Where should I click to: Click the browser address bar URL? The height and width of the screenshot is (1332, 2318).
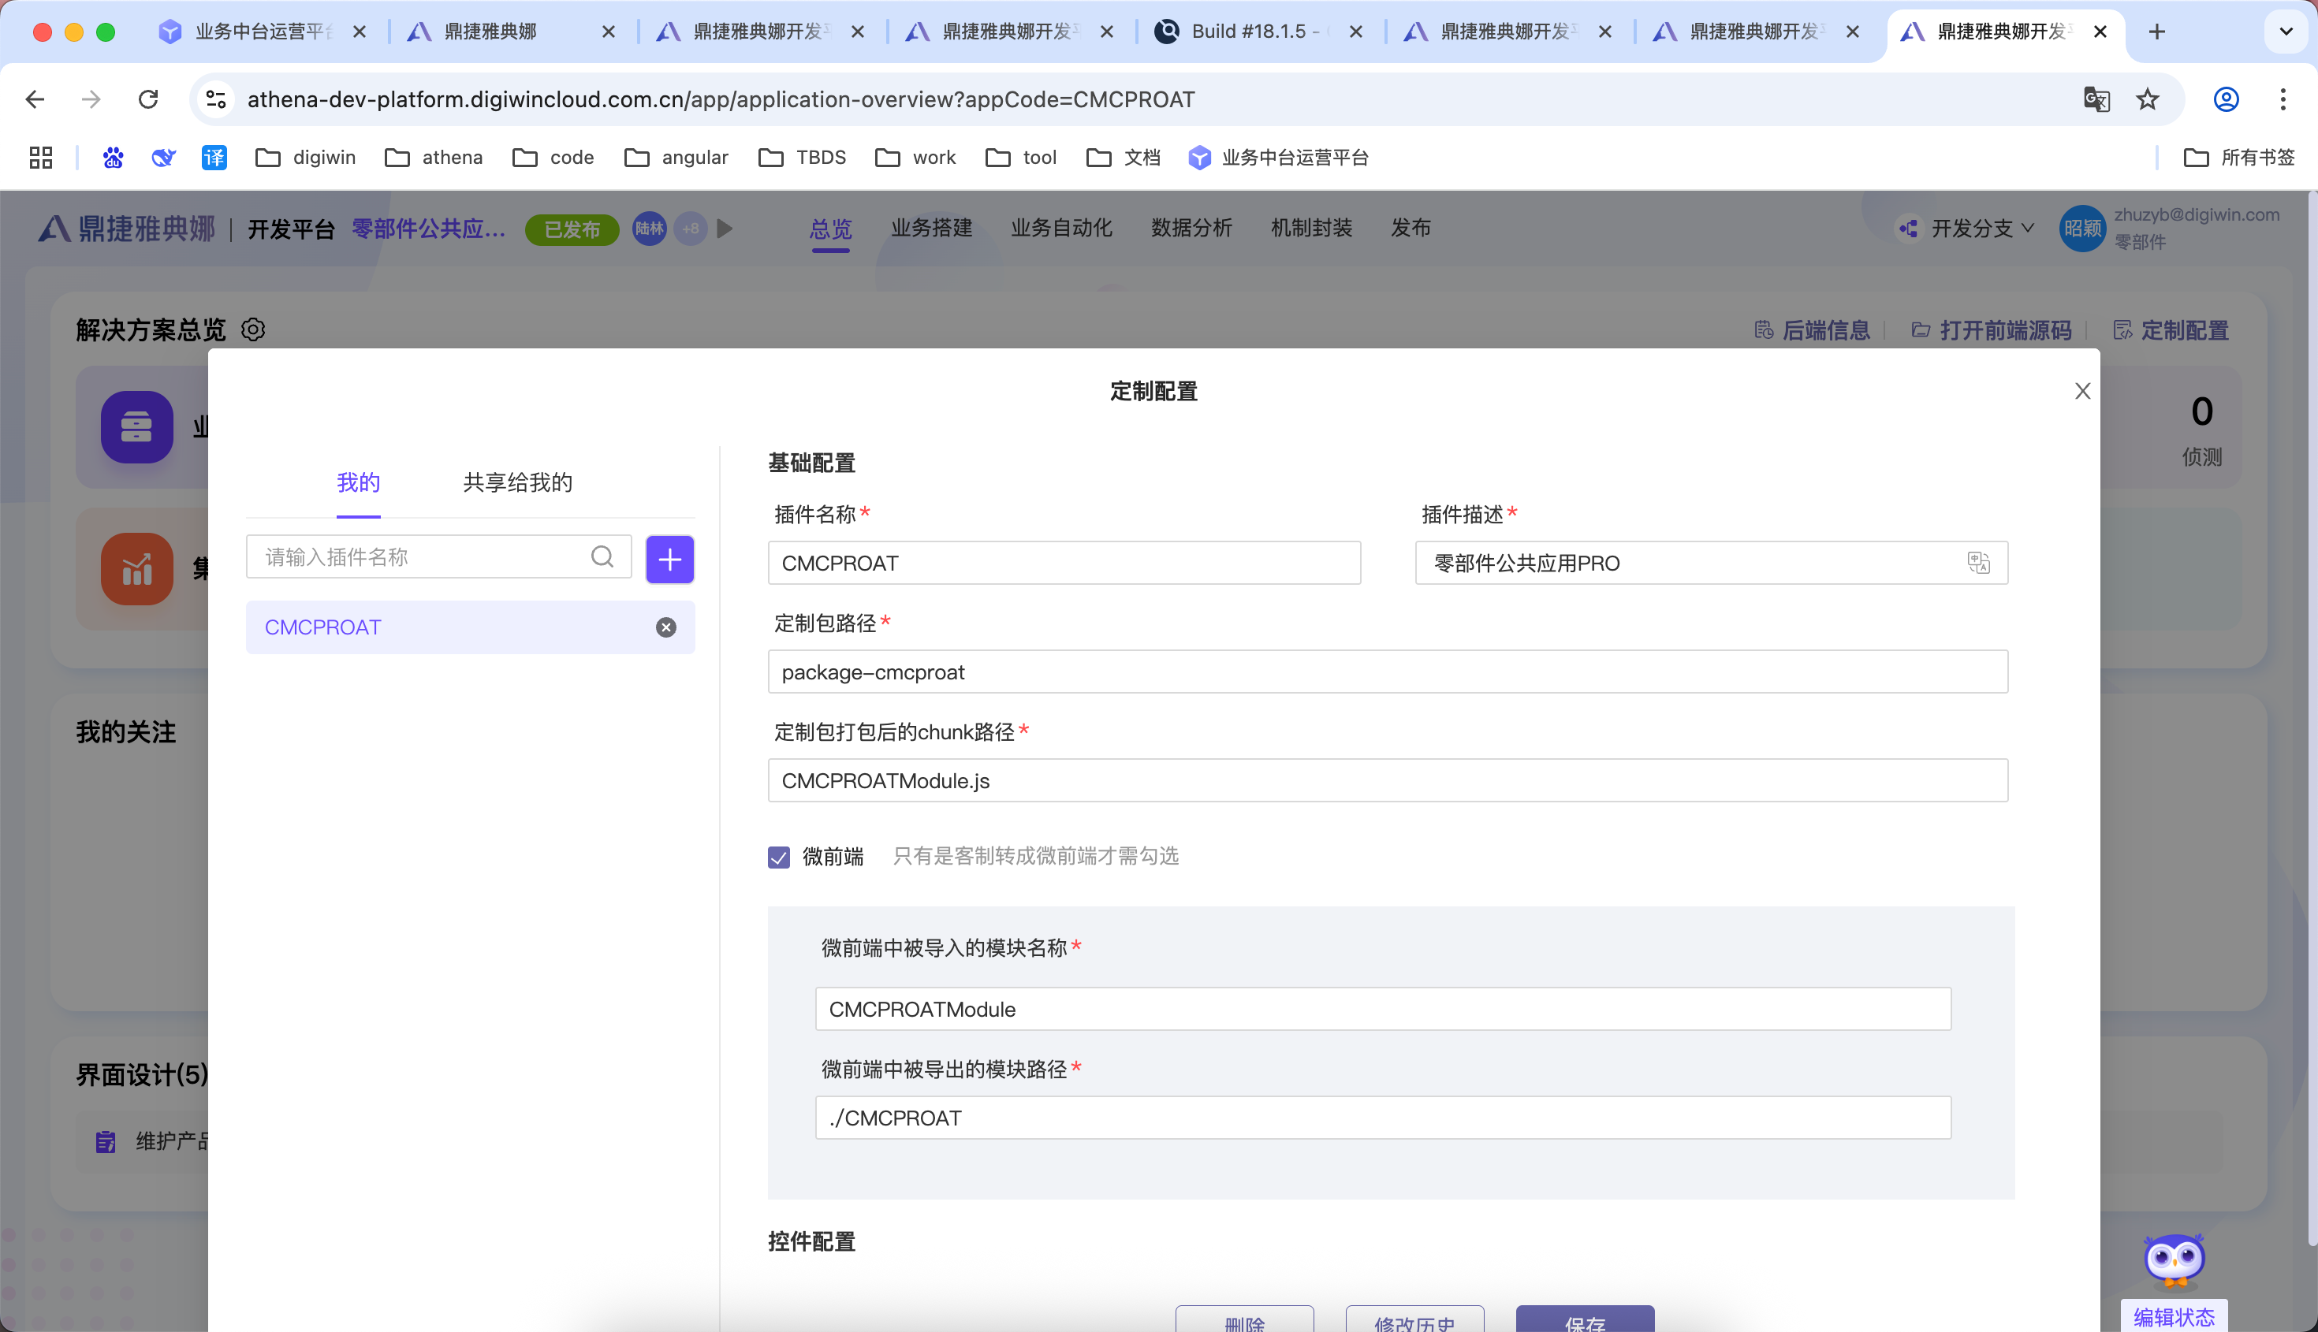[721, 99]
